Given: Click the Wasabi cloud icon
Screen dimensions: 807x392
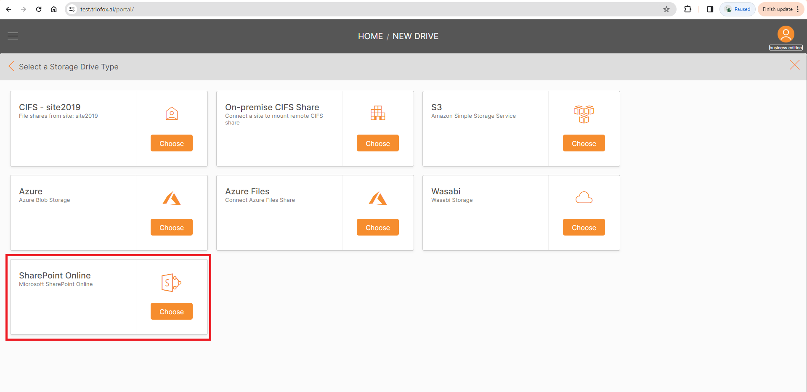Looking at the screenshot, I should pos(584,198).
